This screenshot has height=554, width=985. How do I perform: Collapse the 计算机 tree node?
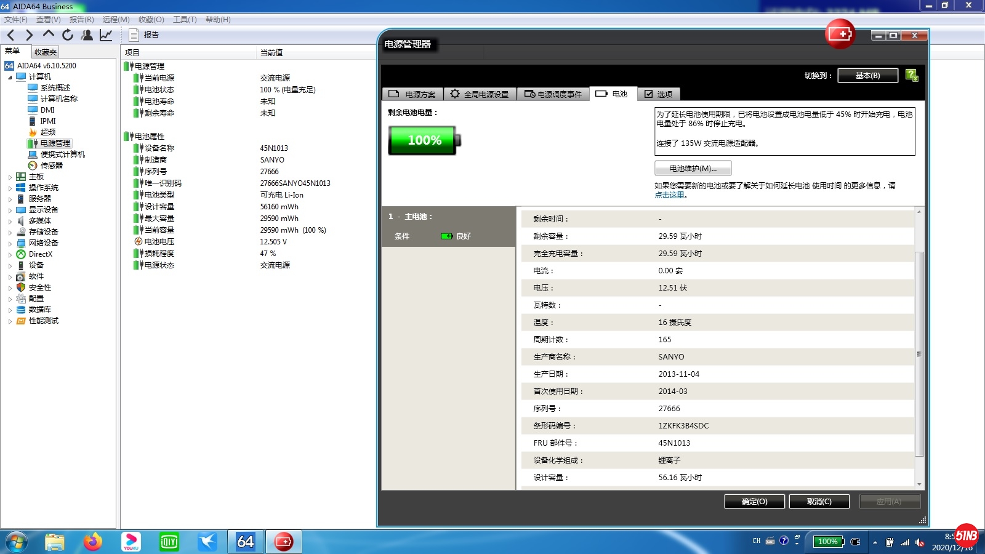pos(10,77)
